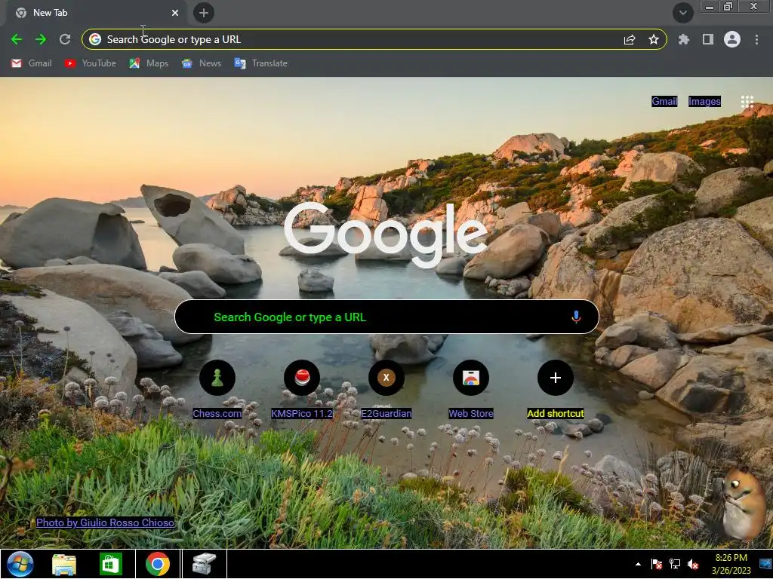Show hidden system tray icons

(638, 564)
